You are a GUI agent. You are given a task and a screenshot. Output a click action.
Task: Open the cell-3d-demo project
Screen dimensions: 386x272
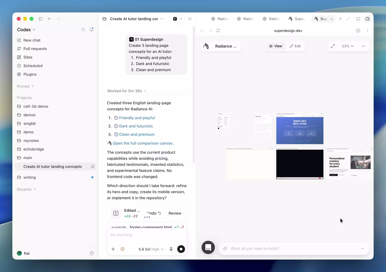pyautogui.click(x=36, y=106)
